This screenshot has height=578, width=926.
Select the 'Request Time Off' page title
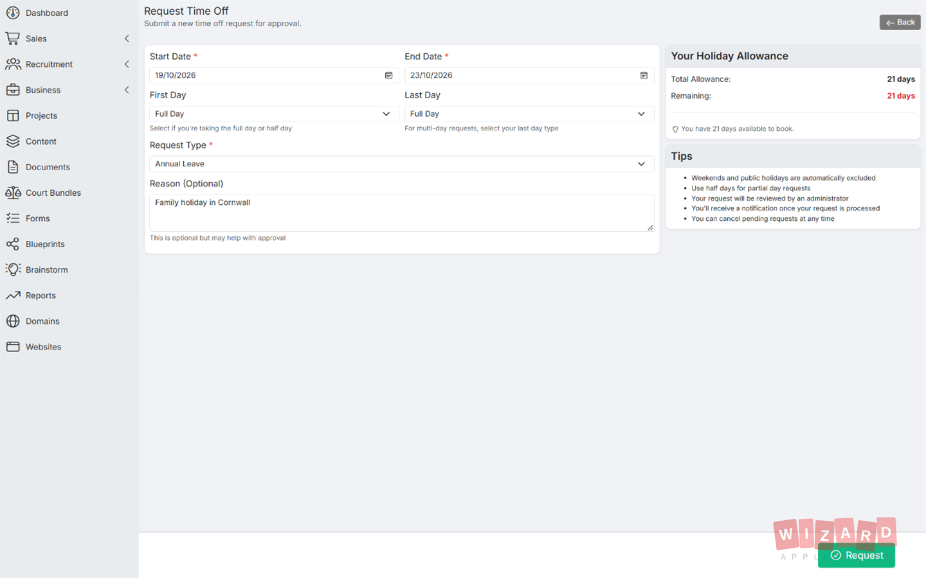186,11
